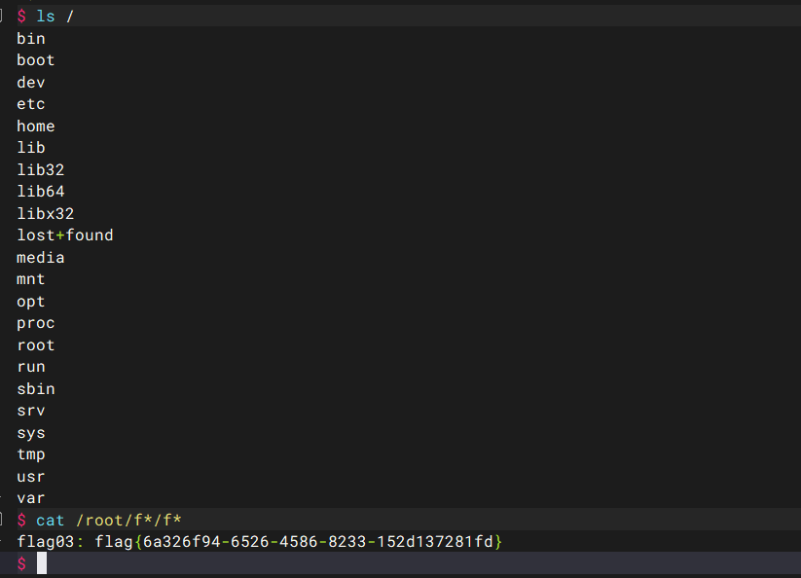Select the 'var' directory entry
This screenshot has width=801, height=578.
[x=30, y=498]
